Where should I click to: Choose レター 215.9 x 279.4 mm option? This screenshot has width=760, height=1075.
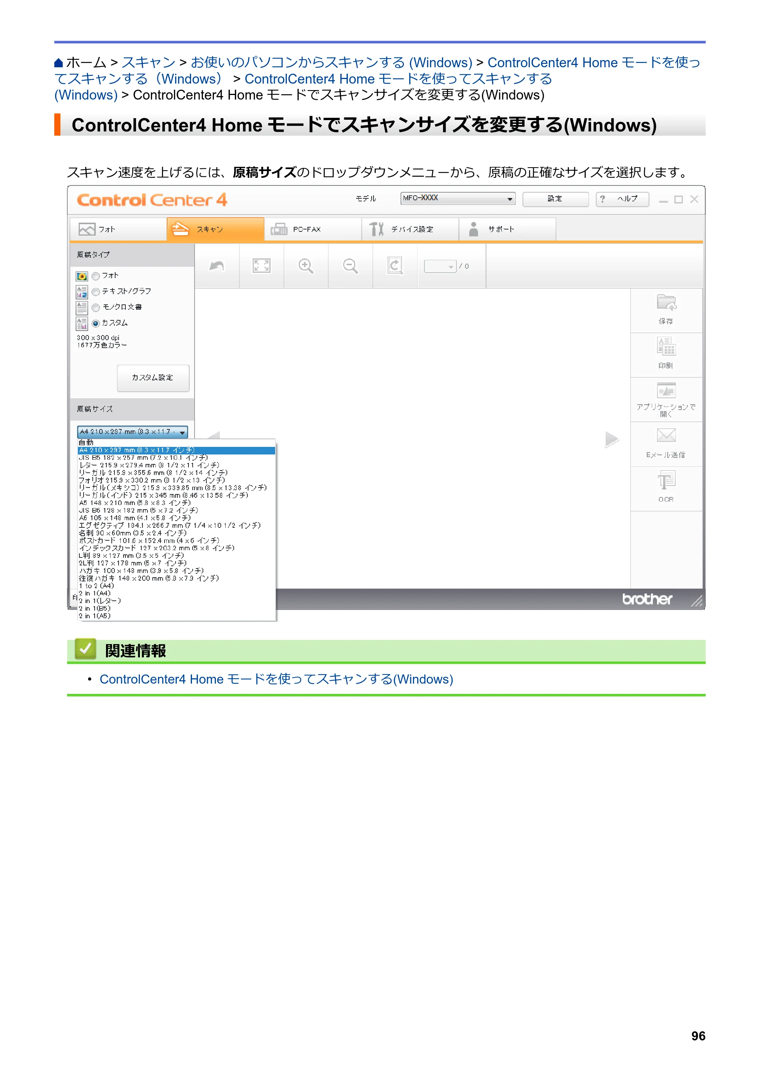(x=177, y=465)
